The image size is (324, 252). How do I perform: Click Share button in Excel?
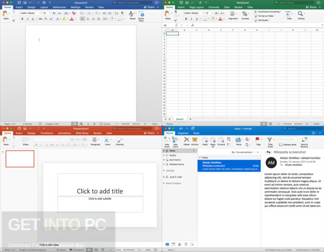coord(311,7)
